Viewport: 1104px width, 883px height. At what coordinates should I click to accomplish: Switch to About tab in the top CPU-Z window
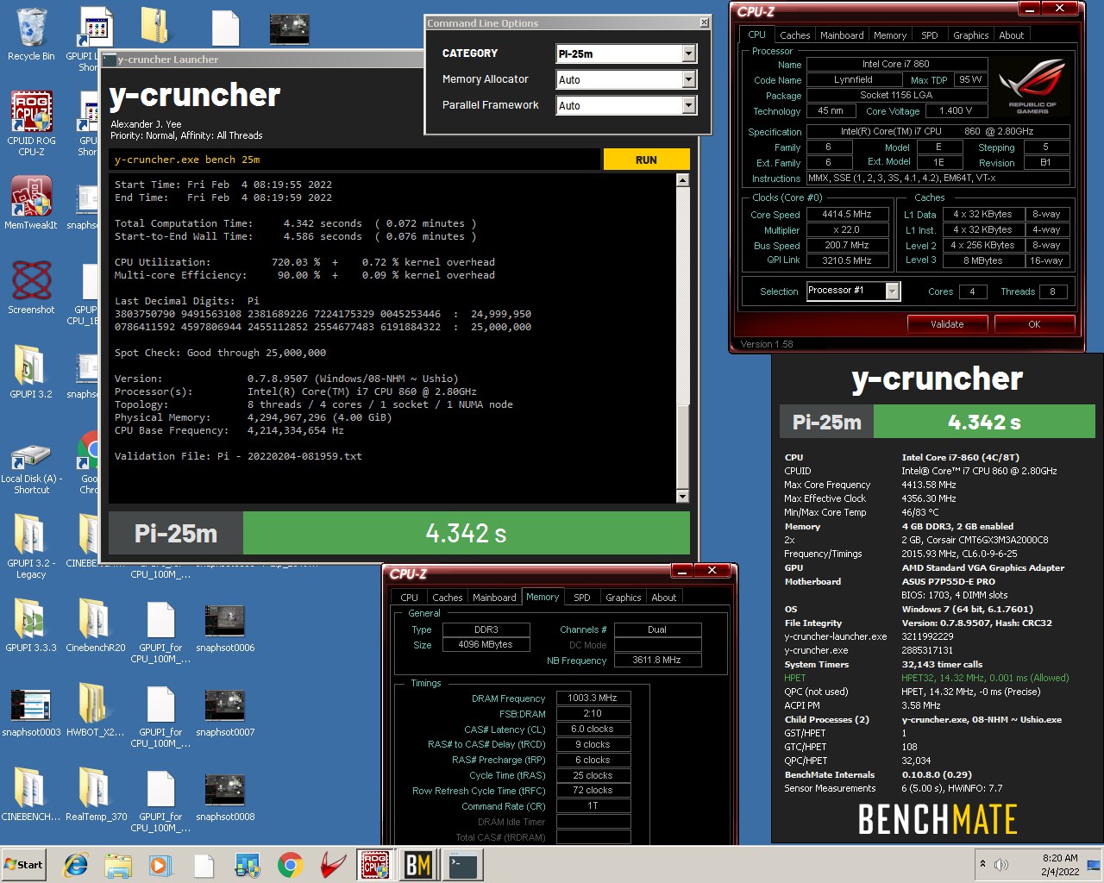[x=1012, y=35]
